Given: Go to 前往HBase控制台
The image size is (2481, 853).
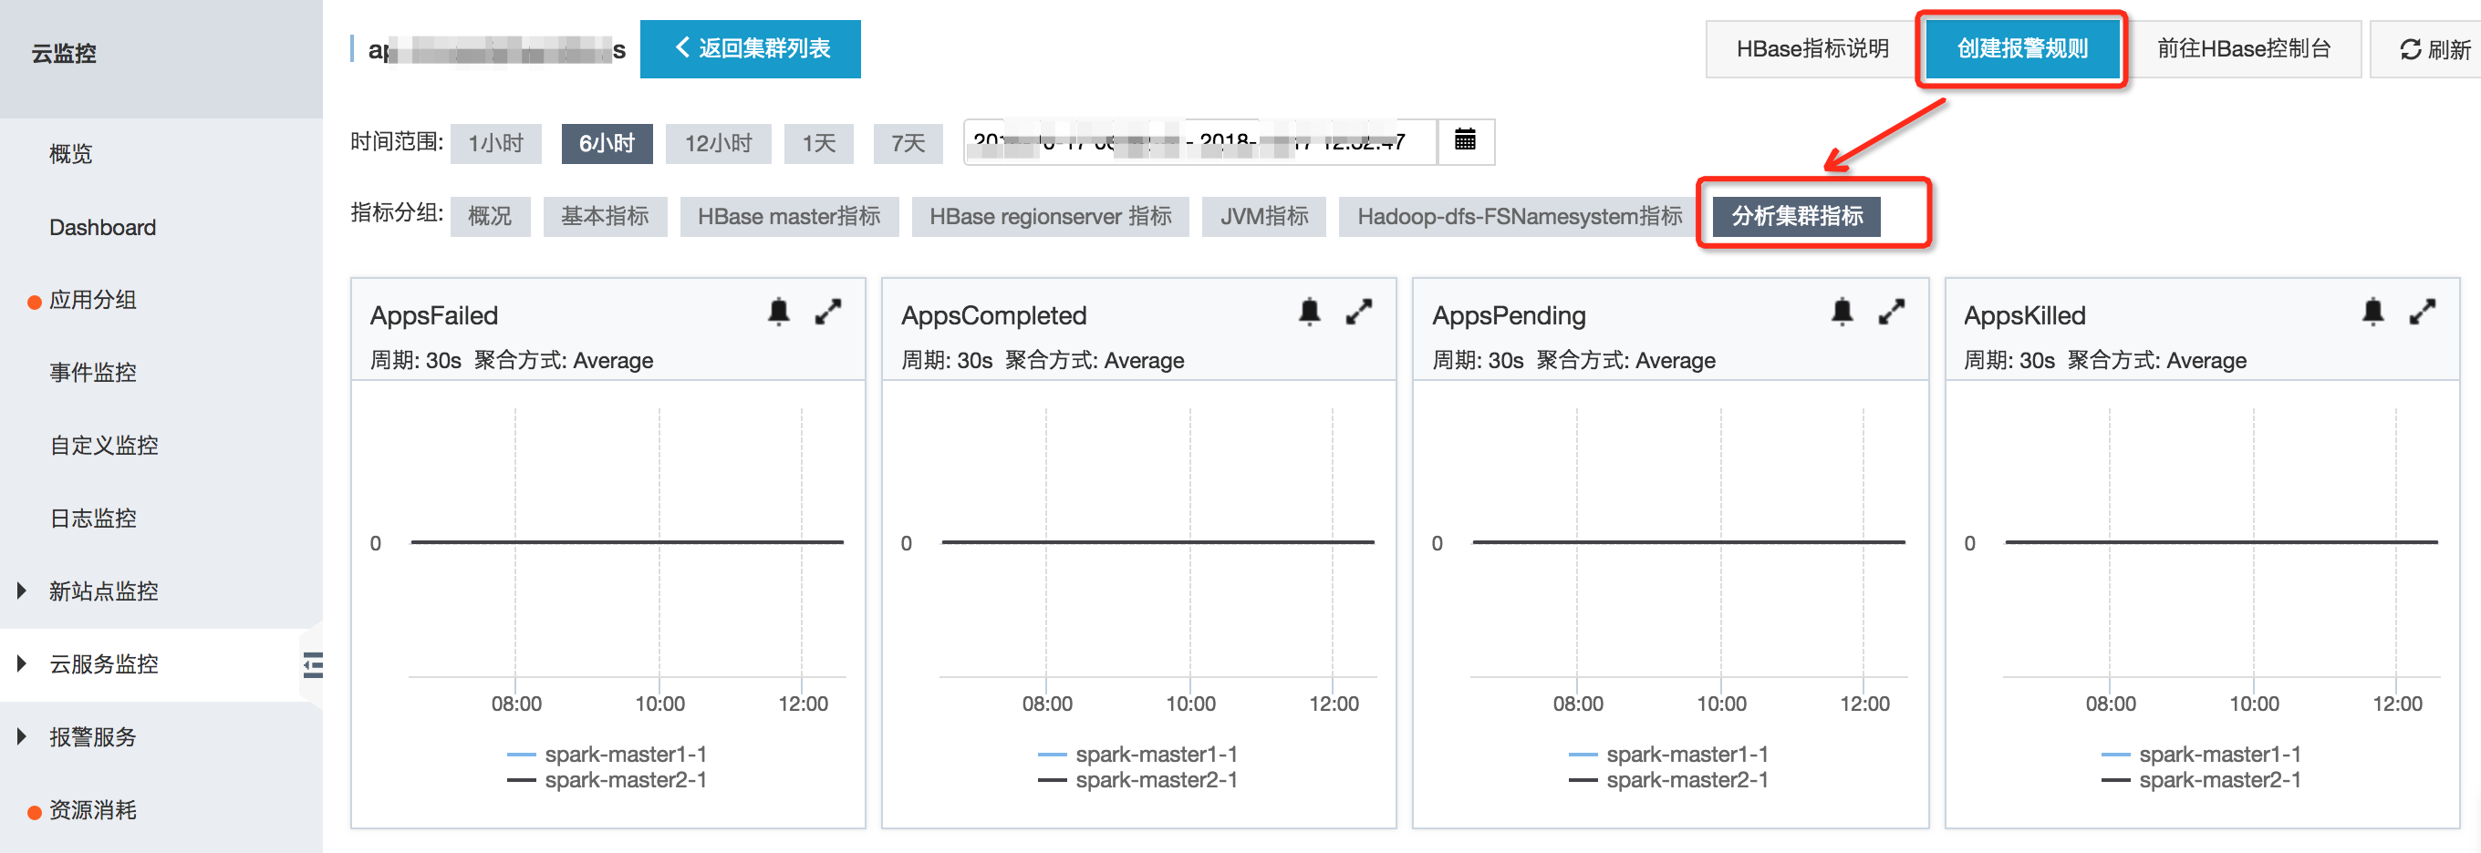Looking at the screenshot, I should 2242,49.
